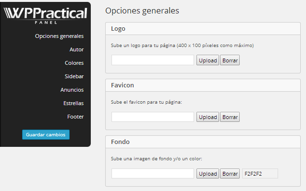This screenshot has height=191, width=306.
Task: Click Borrar in the Logo section
Action: pyautogui.click(x=230, y=60)
